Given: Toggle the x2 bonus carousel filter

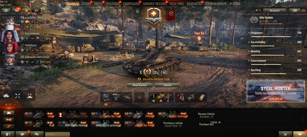Looking at the screenshot, I should [9, 119].
